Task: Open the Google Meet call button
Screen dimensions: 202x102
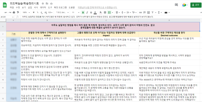Action: pos(185,5)
